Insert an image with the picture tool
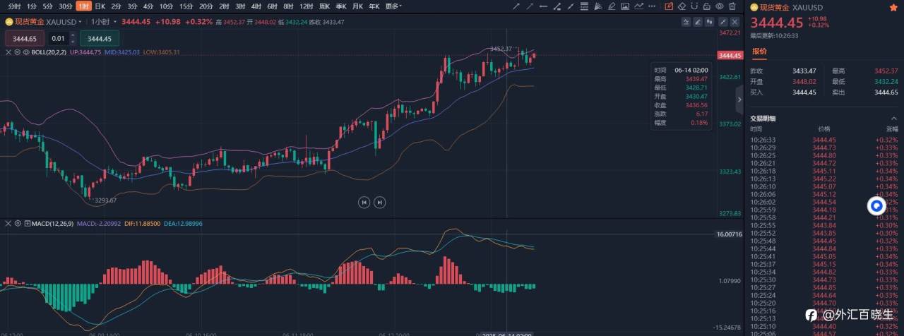The height and width of the screenshot is (336, 904). pos(625,6)
